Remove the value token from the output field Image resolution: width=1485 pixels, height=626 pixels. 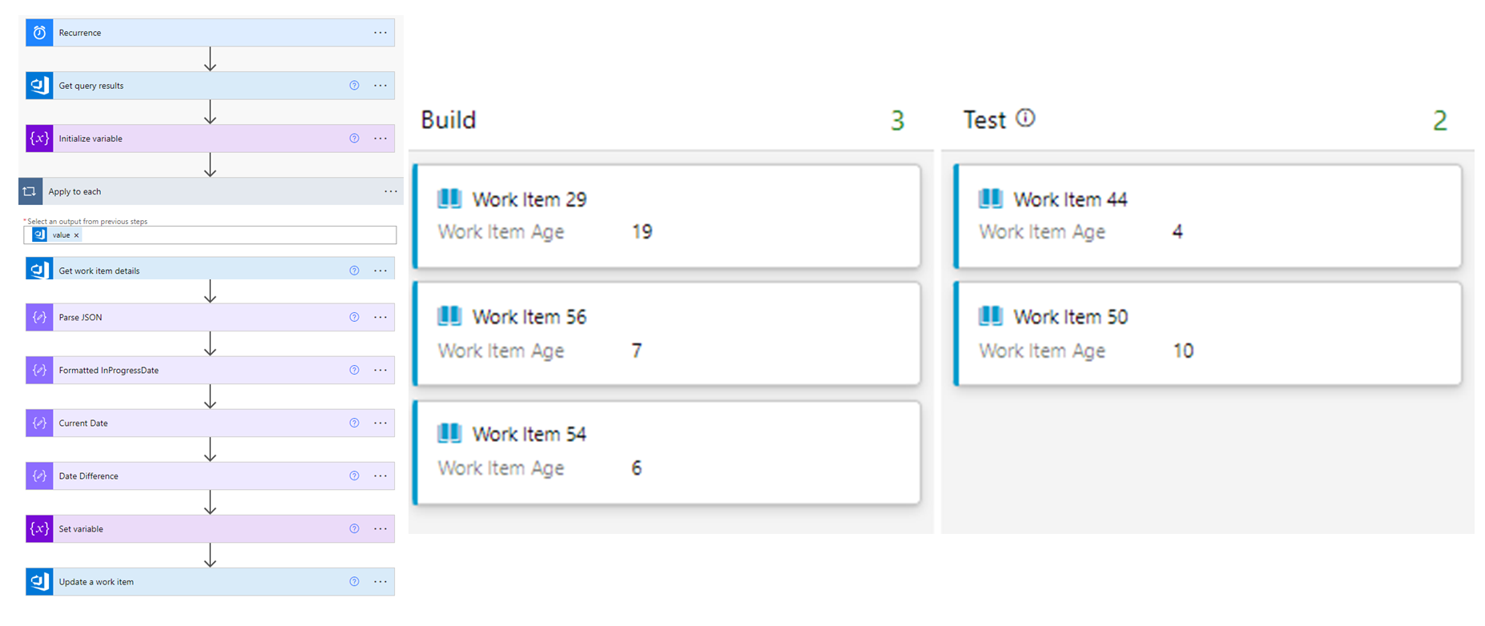pyautogui.click(x=77, y=235)
